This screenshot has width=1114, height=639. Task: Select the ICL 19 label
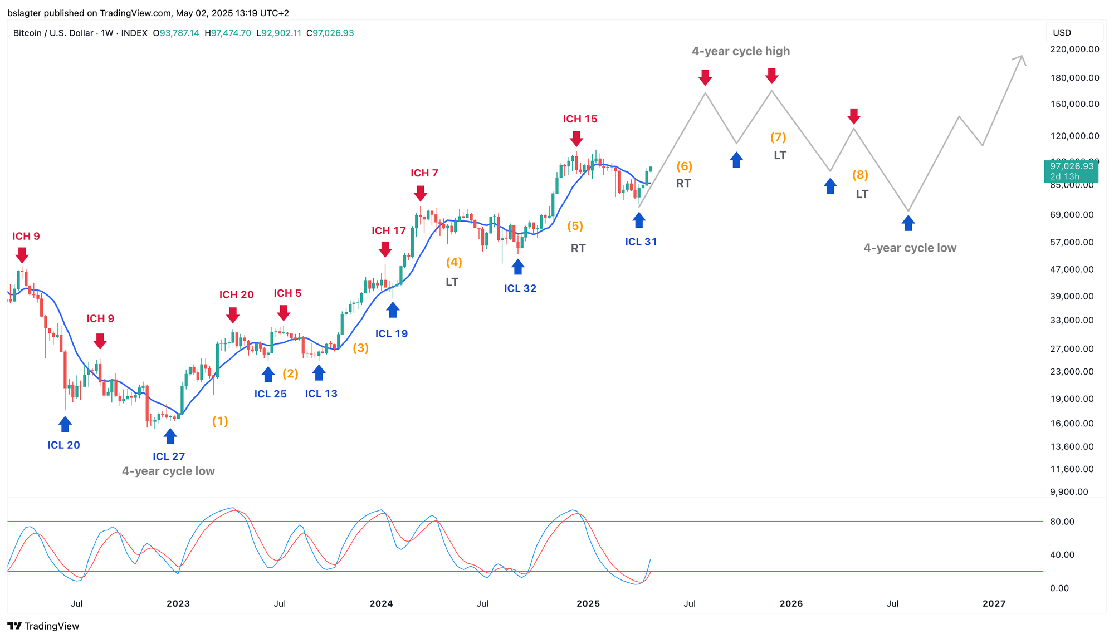point(392,333)
